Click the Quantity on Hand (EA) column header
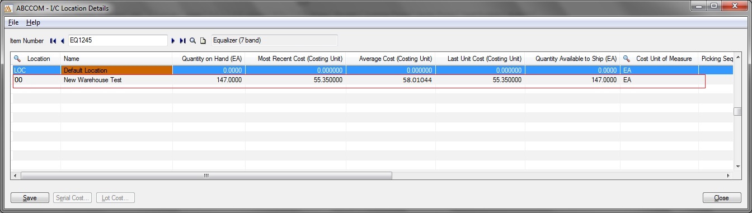 pyautogui.click(x=209, y=59)
